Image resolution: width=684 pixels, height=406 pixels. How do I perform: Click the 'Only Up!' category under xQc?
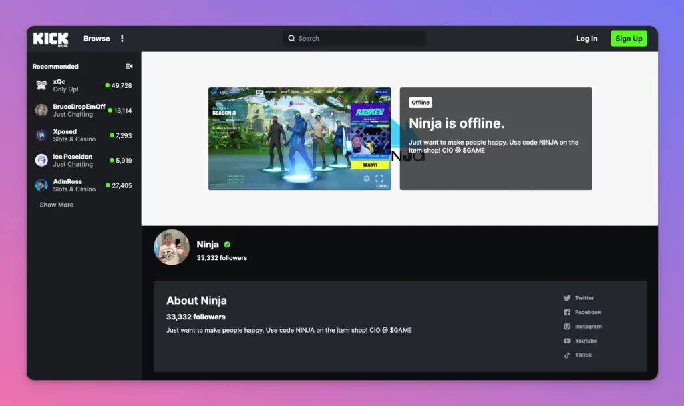click(x=66, y=89)
